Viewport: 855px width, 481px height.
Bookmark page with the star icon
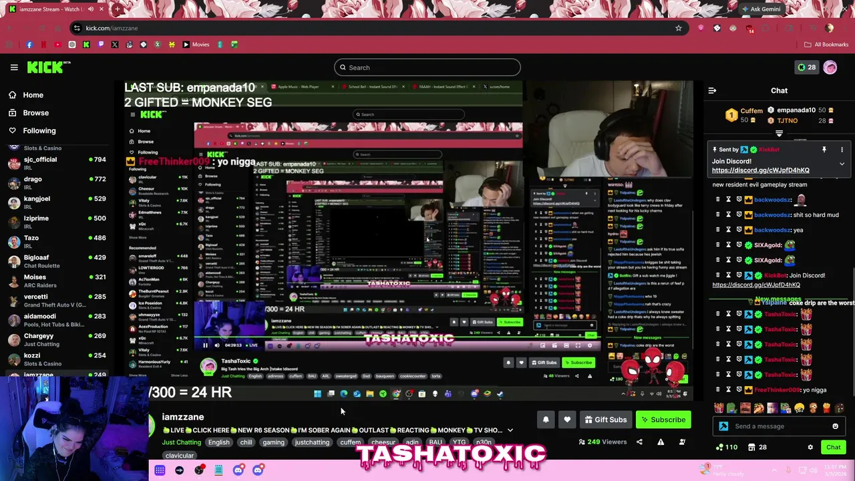click(679, 28)
